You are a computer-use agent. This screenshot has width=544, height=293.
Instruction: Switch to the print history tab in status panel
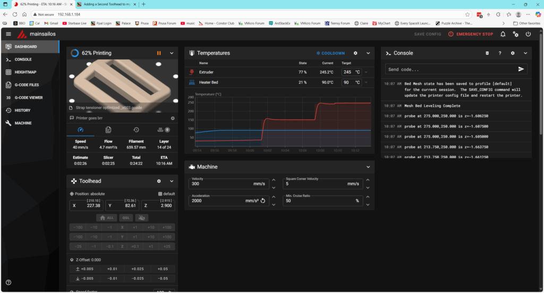tap(136, 130)
